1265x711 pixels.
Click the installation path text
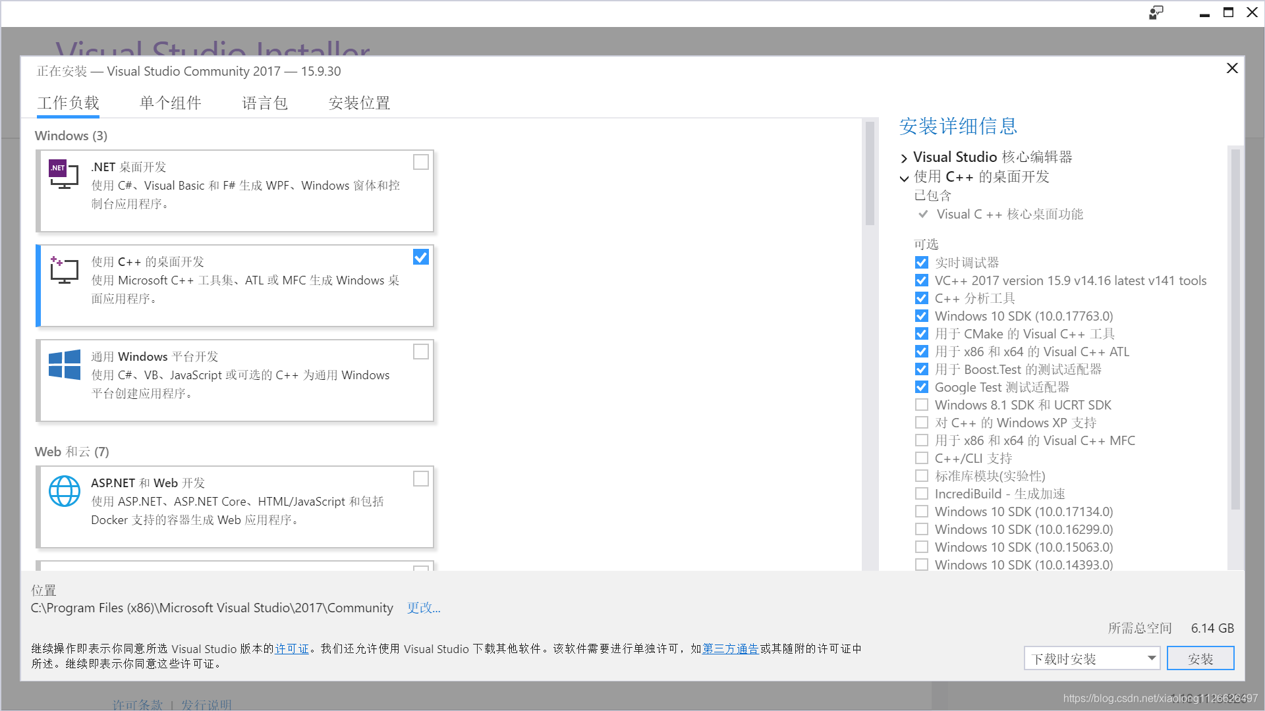[x=211, y=608]
